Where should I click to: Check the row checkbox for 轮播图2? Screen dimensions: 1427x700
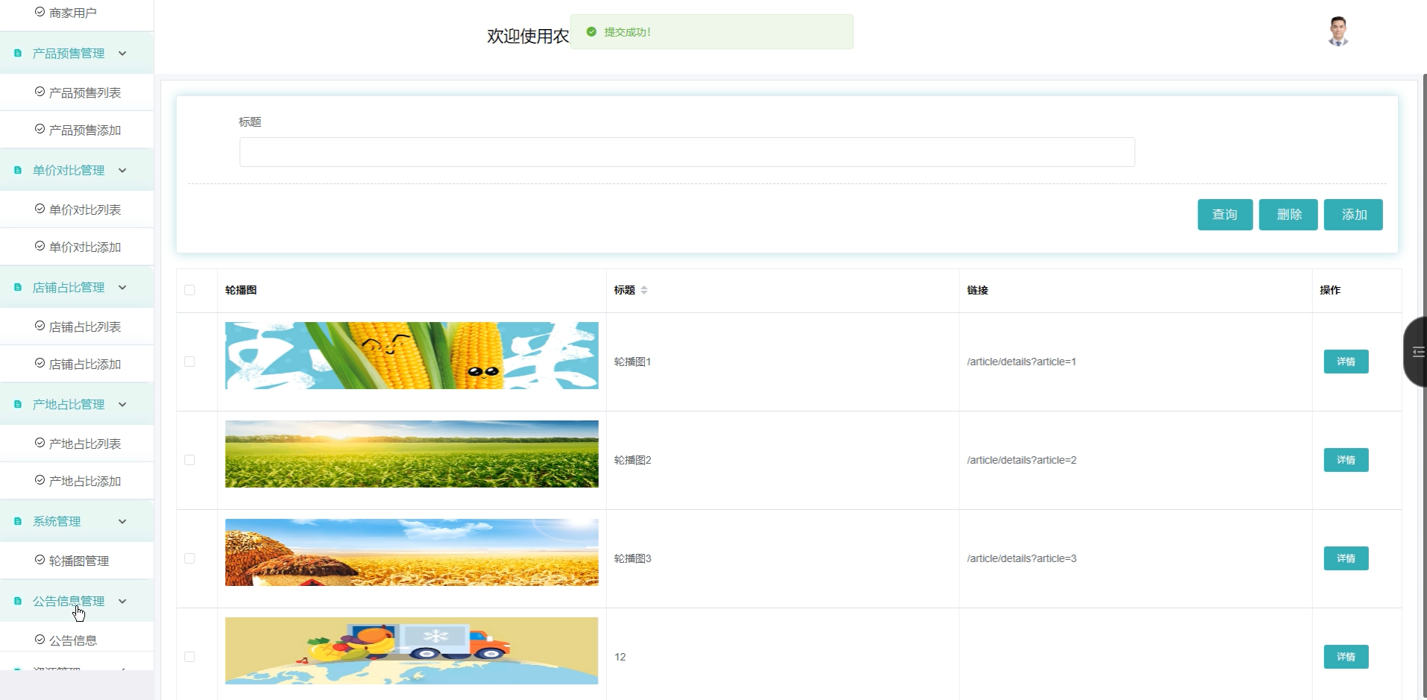(x=189, y=460)
